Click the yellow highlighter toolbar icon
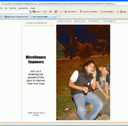The width and height of the screenshot is (128, 126). pyautogui.click(x=118, y=12)
